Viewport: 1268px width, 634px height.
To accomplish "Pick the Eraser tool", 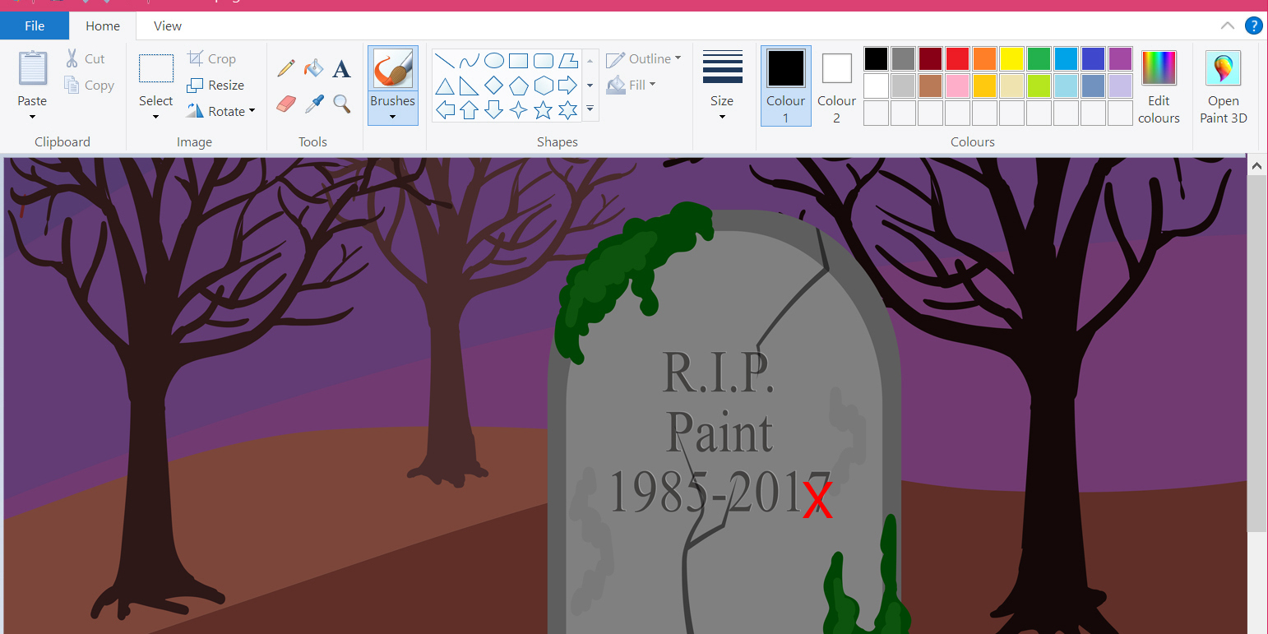I will [286, 104].
